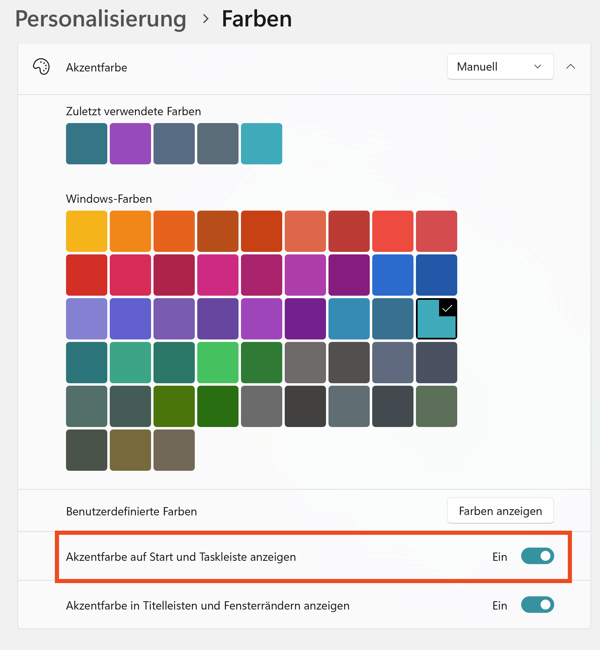600x650 pixels.
Task: Pick the hot pink Windows color swatch
Action: (218, 275)
